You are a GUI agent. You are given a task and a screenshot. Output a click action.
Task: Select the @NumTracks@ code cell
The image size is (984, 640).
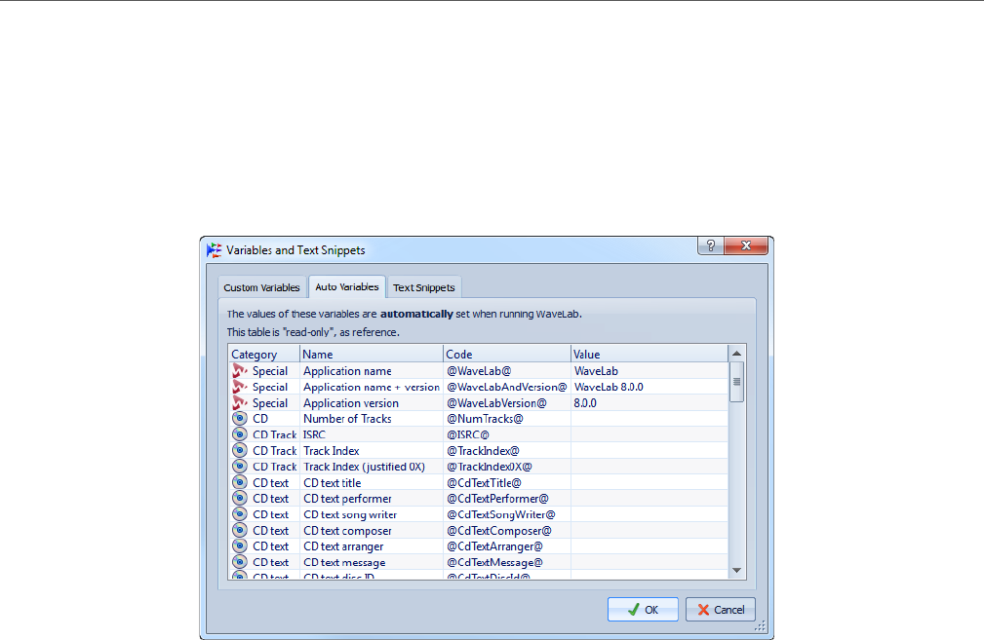pyautogui.click(x=507, y=419)
